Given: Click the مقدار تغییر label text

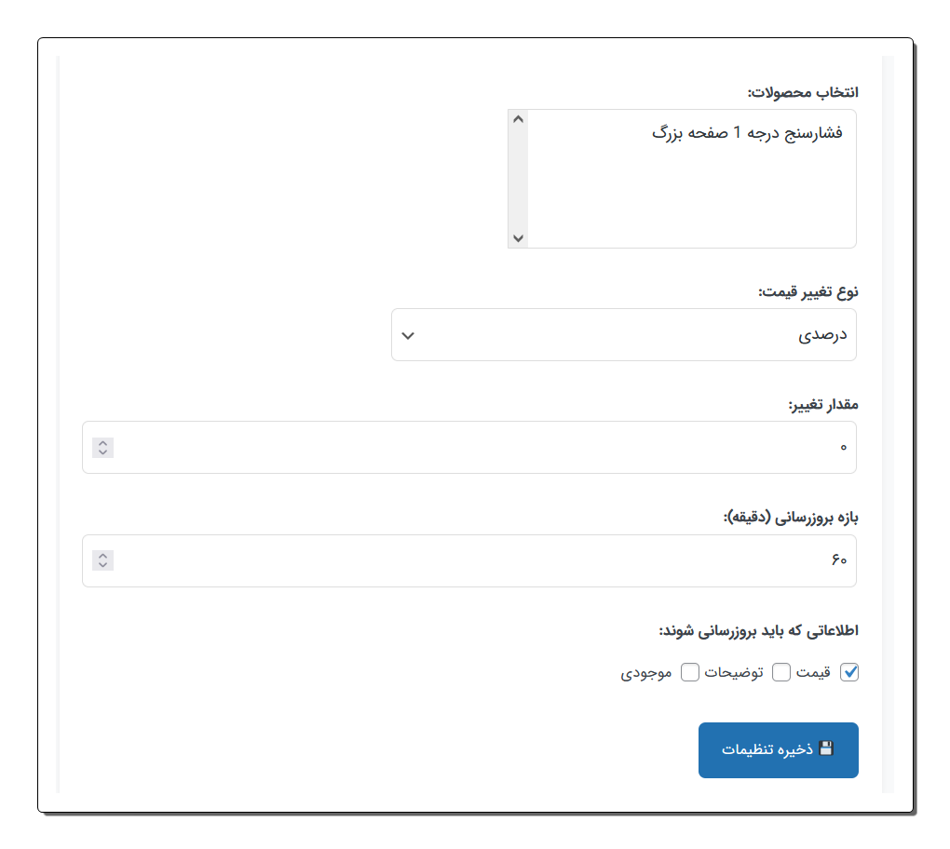Looking at the screenshot, I should click(x=822, y=405).
